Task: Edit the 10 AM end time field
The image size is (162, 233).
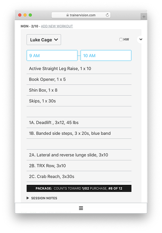Action: click(x=106, y=56)
